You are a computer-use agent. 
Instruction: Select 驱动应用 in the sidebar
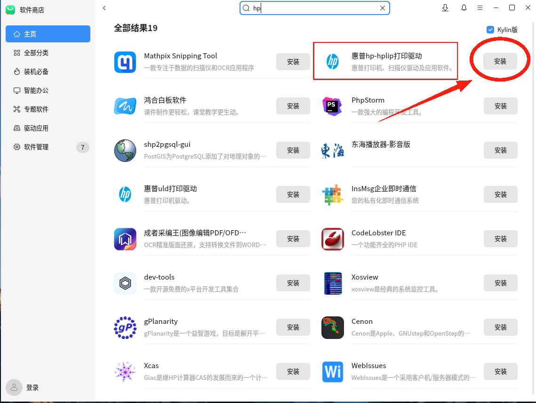click(48, 128)
